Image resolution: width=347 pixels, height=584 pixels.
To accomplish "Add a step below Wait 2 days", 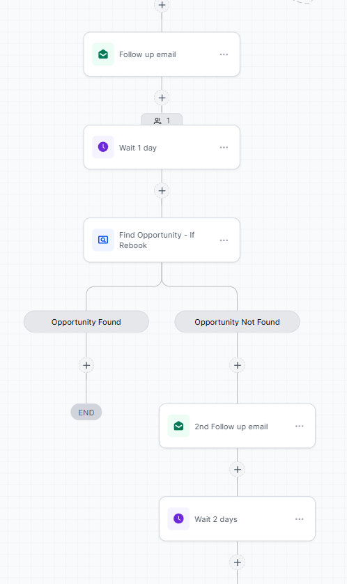I will point(238,562).
